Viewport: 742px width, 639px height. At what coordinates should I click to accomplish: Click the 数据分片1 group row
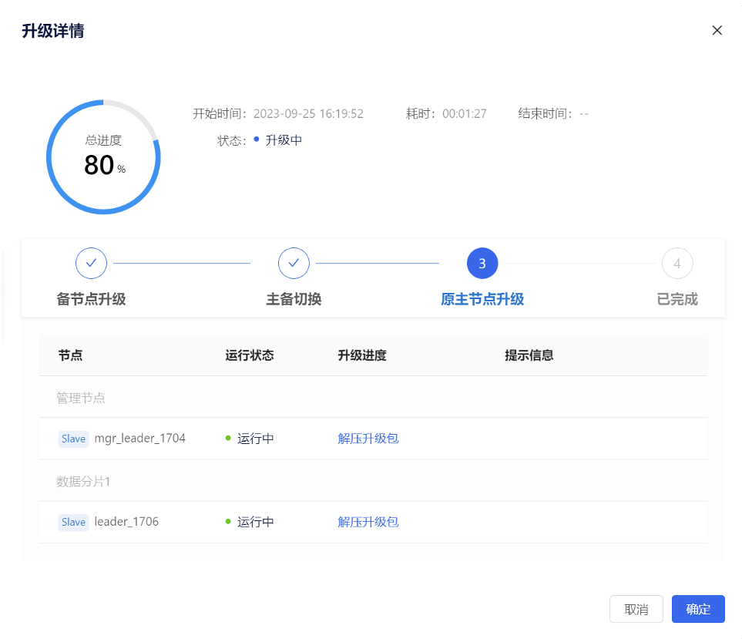point(374,481)
